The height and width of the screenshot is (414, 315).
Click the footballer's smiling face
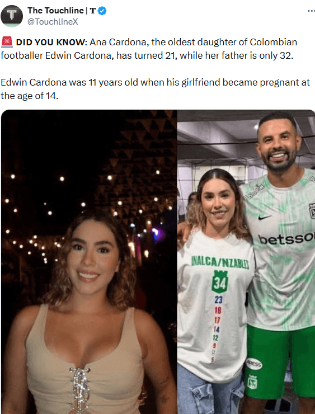click(278, 145)
